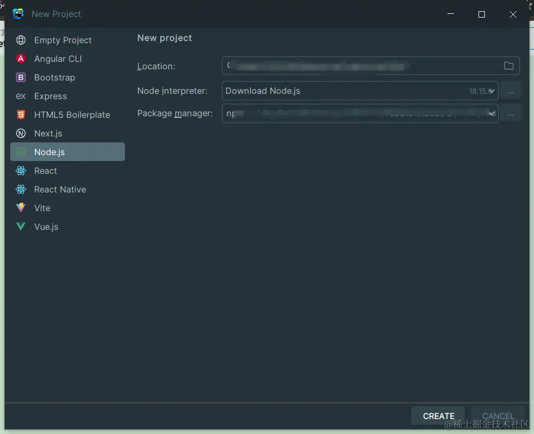The height and width of the screenshot is (434, 534).
Task: Click the React atom icon
Action: pos(21,171)
